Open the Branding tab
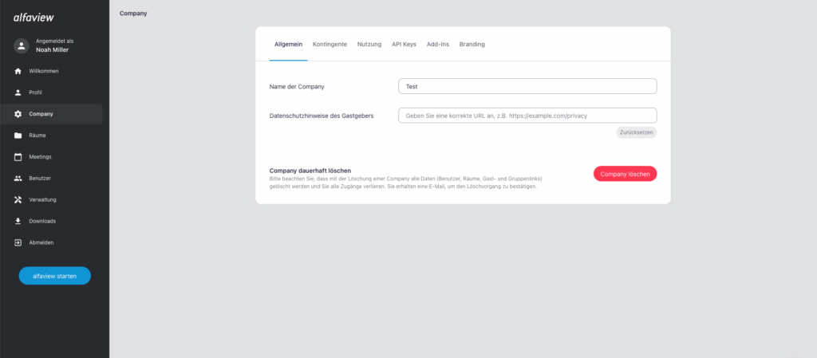Image resolution: width=817 pixels, height=358 pixels. tap(472, 44)
